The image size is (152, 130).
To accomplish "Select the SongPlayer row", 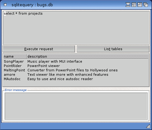I will pos(76,61).
